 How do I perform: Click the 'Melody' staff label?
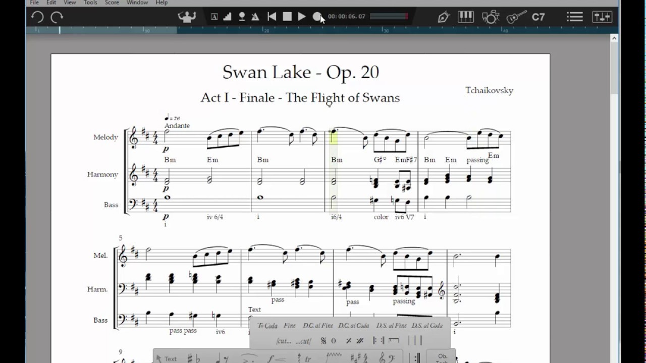click(105, 137)
